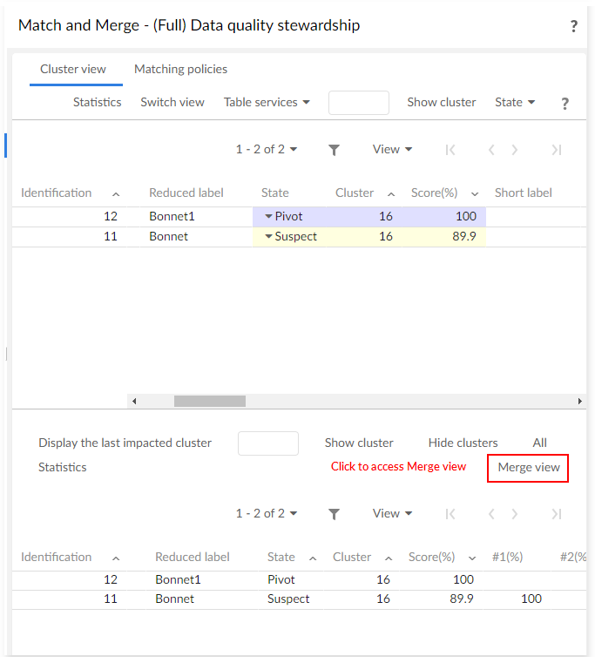
Task: Switch to the Matching policies tab
Action: click(x=180, y=69)
